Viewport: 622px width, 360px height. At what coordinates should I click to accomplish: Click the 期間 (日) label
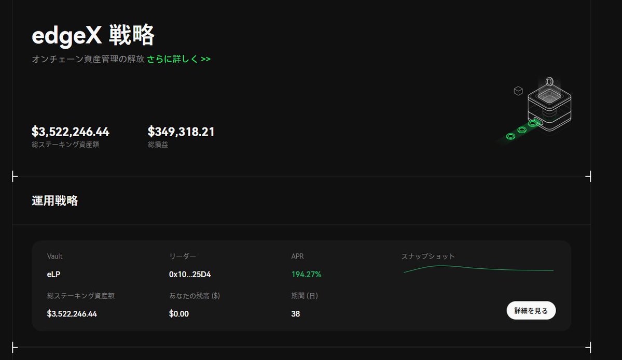pos(305,296)
